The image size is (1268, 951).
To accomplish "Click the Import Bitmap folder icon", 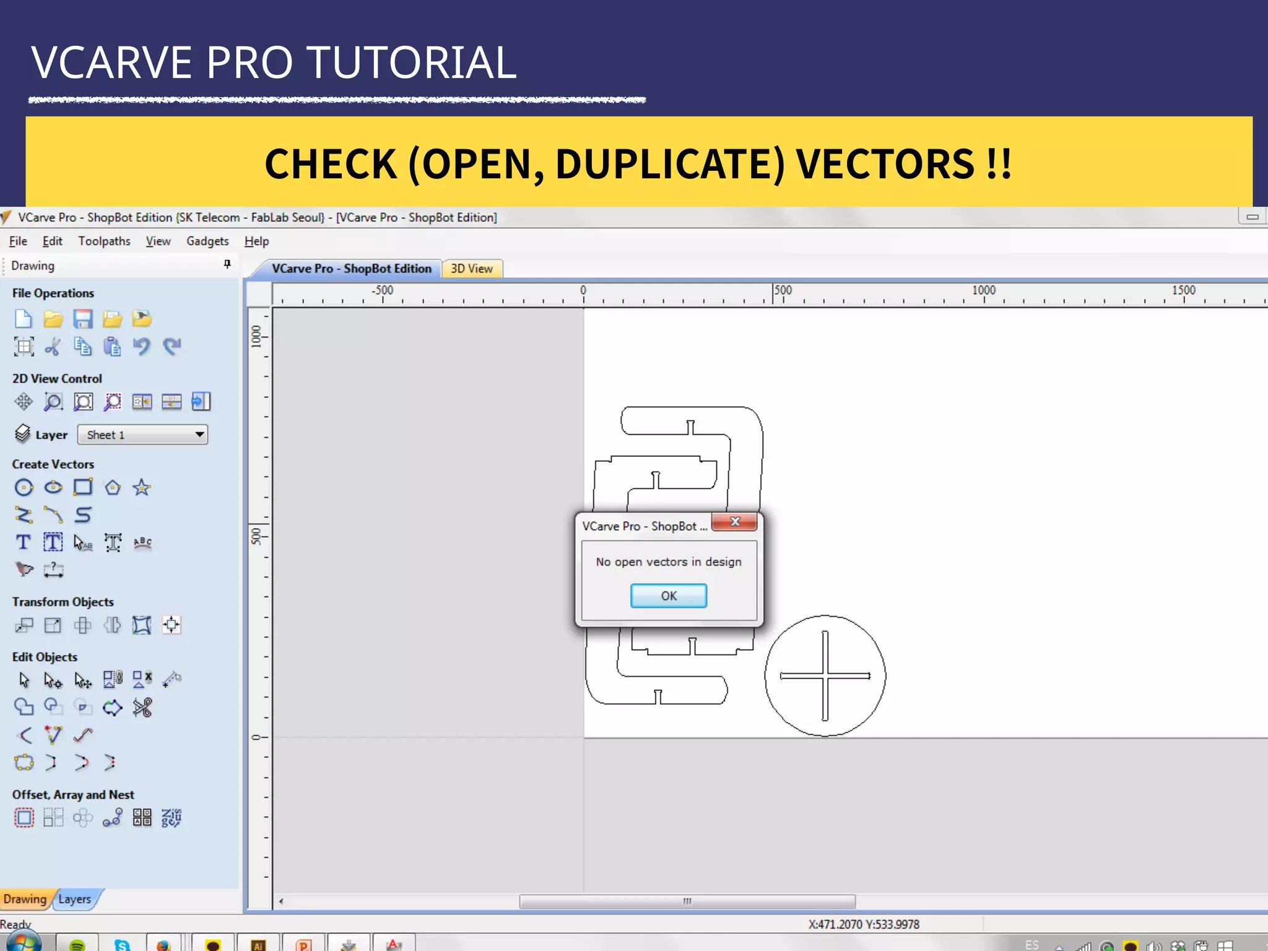I will pyautogui.click(x=142, y=319).
